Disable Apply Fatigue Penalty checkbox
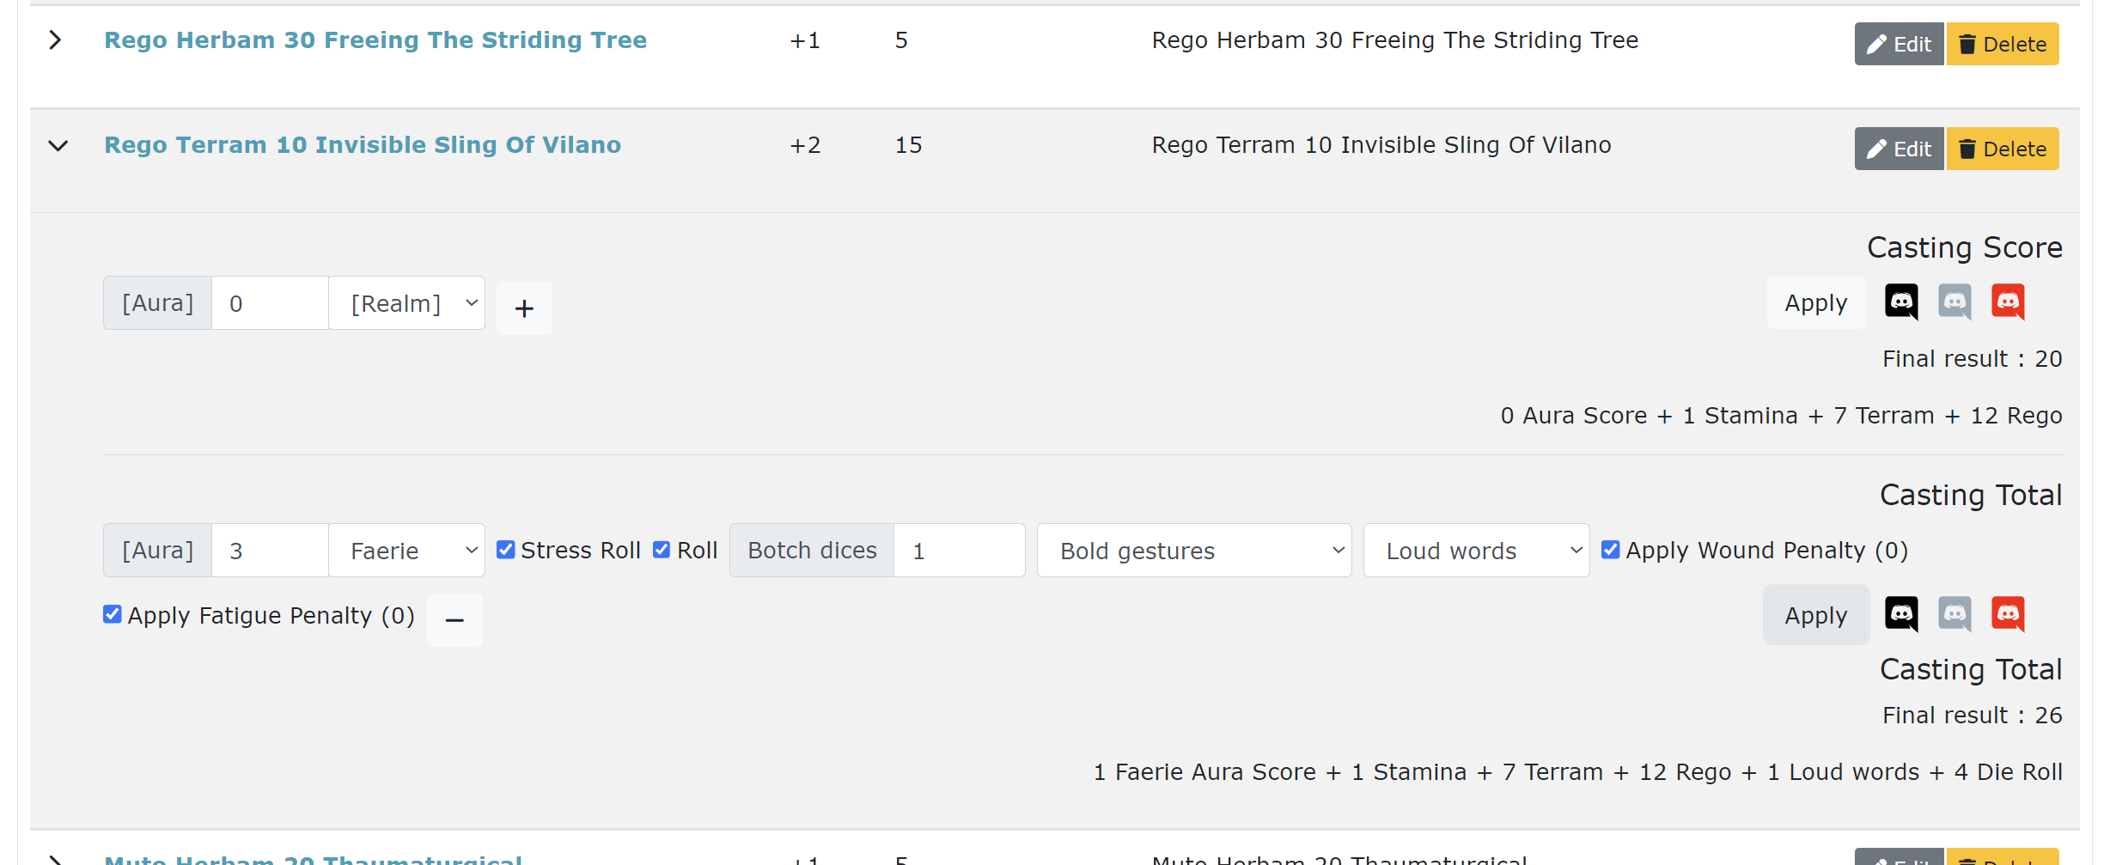 click(x=113, y=614)
